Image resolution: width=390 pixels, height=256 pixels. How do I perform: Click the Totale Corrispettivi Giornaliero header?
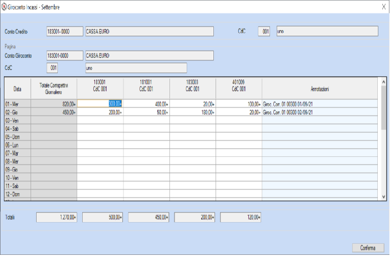pyautogui.click(x=54, y=89)
